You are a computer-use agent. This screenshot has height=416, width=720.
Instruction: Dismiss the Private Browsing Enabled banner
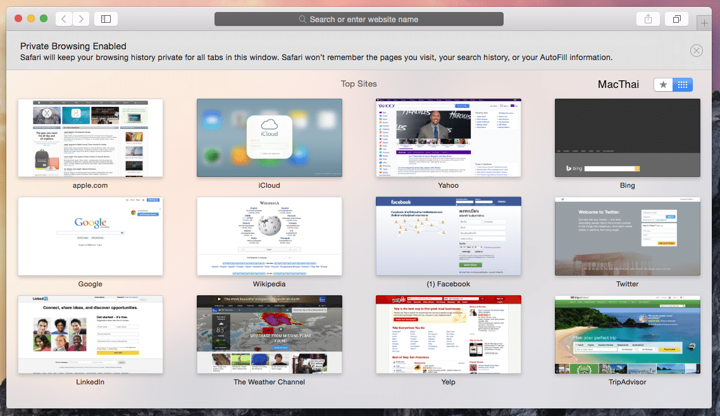point(696,51)
